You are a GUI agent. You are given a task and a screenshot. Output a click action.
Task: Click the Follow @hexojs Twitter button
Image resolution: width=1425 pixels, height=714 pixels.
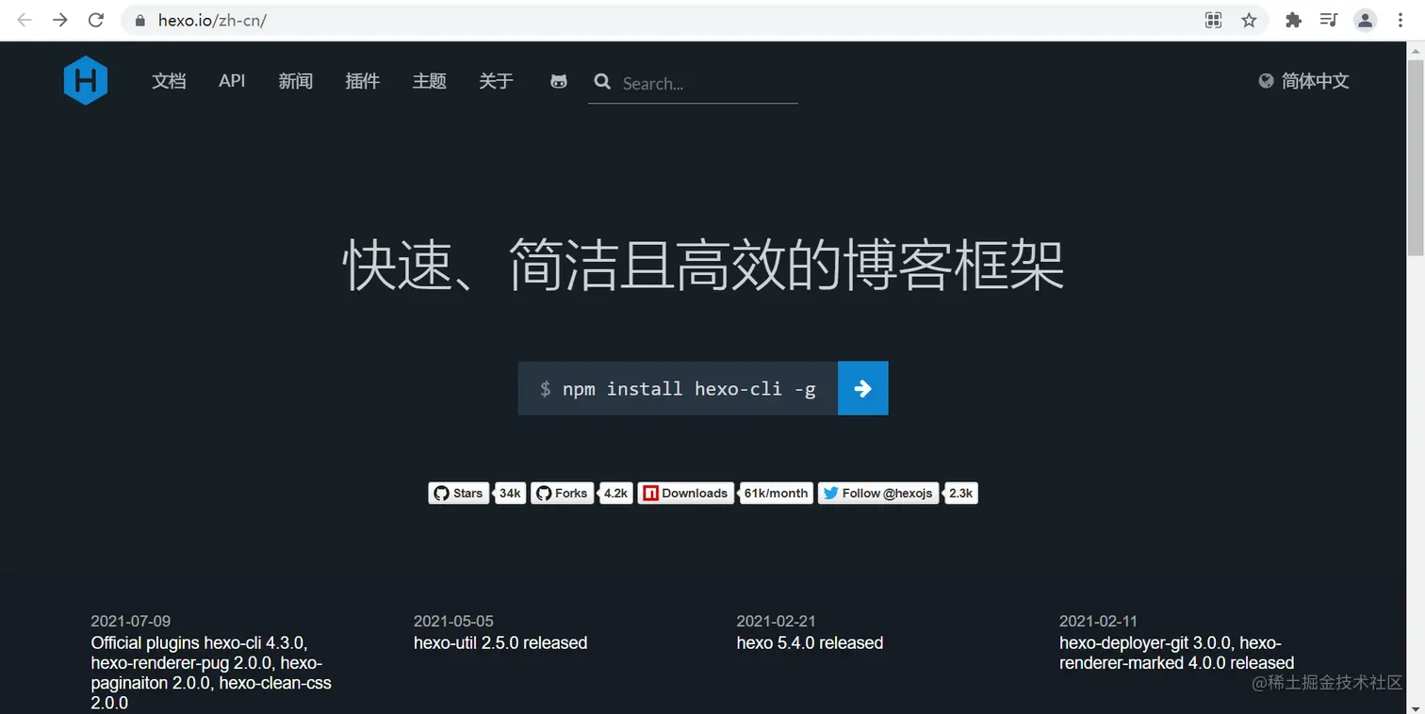click(x=878, y=493)
